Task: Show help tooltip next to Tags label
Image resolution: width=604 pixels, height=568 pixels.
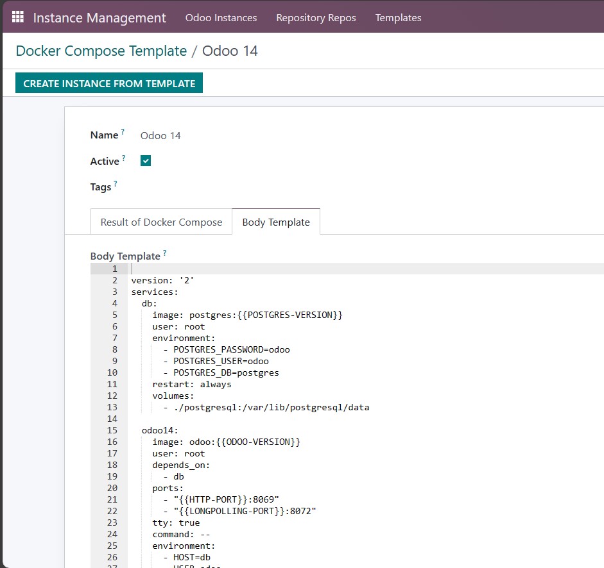Action: [x=115, y=183]
